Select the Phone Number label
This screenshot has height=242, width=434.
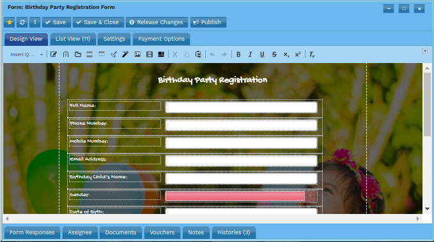point(89,123)
